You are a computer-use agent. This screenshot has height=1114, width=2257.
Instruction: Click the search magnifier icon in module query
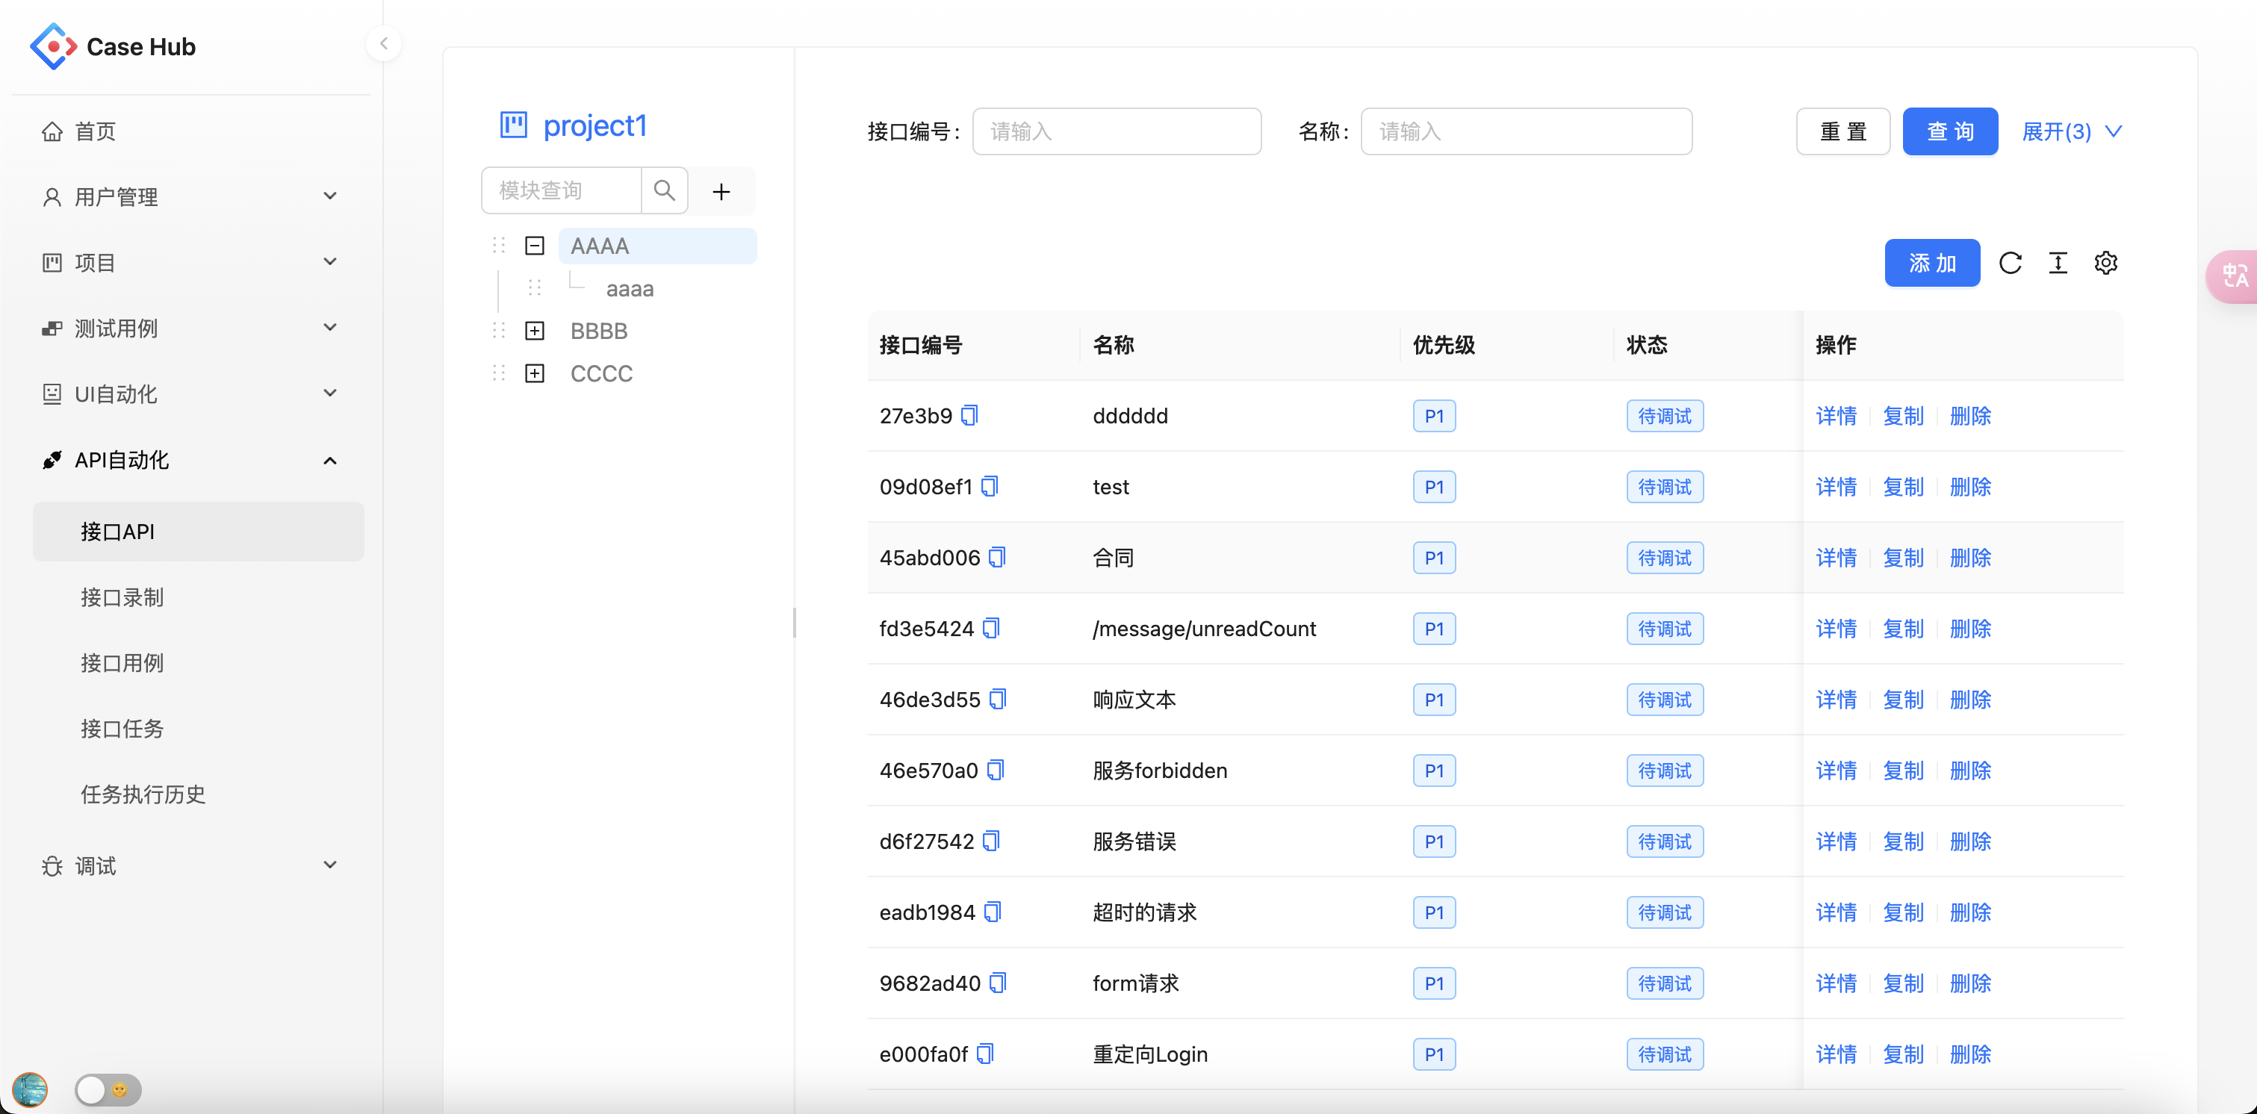tap(665, 190)
